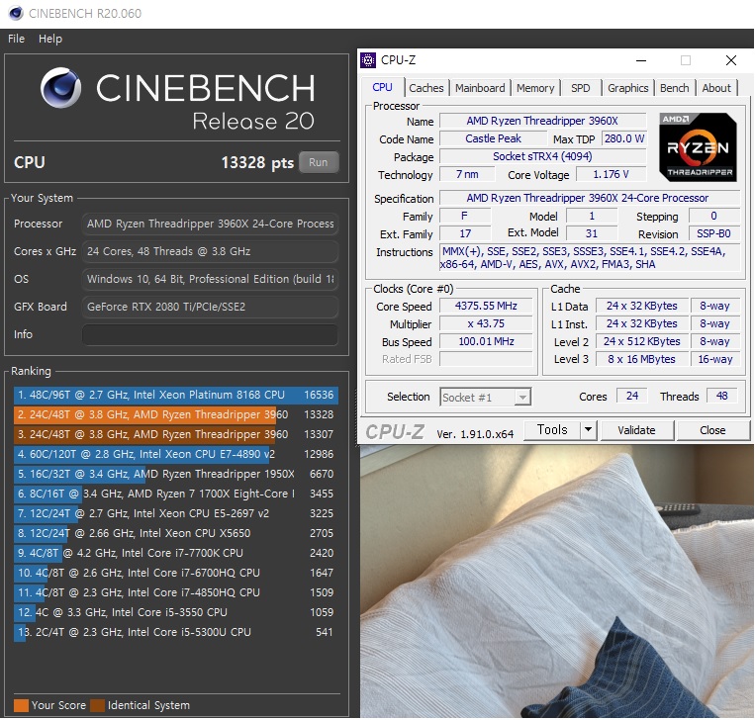The height and width of the screenshot is (720, 755).
Task: Open the SPD tab in CPU-Z
Action: [580, 88]
